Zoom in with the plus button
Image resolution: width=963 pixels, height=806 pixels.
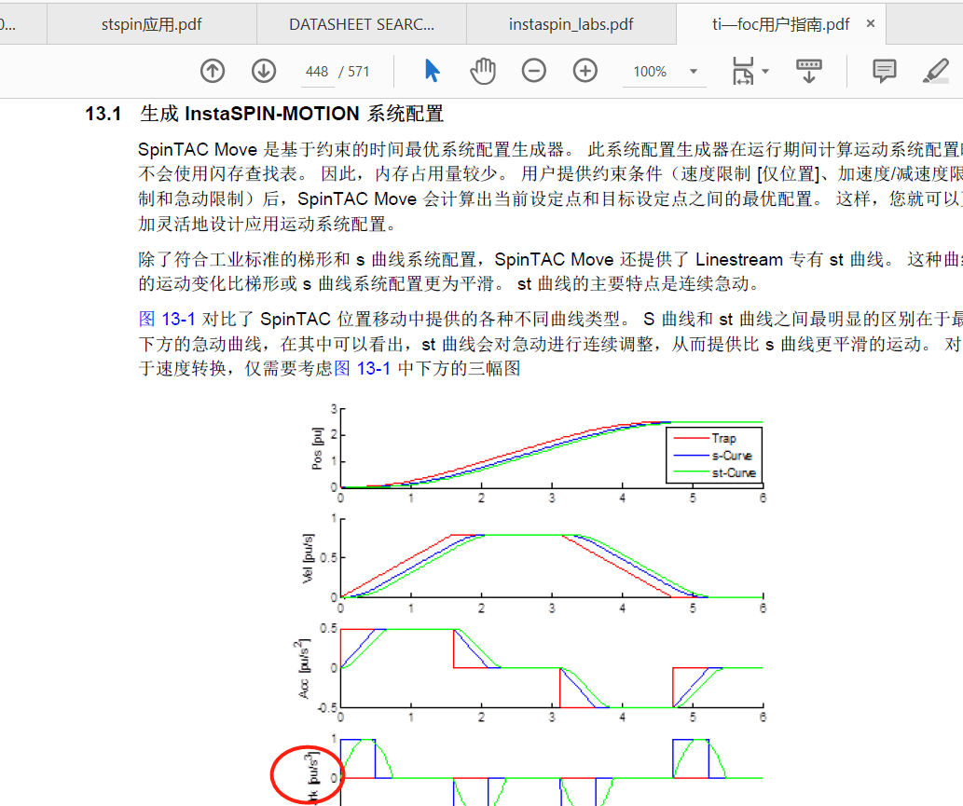click(585, 71)
